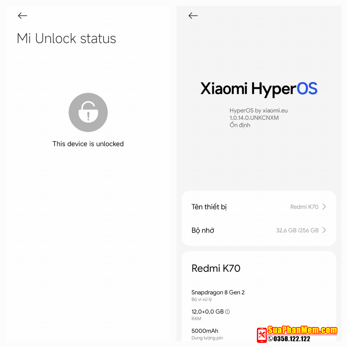
Task: Tap RAM info icon next to 12,0+0,0 GB
Action: point(227,312)
